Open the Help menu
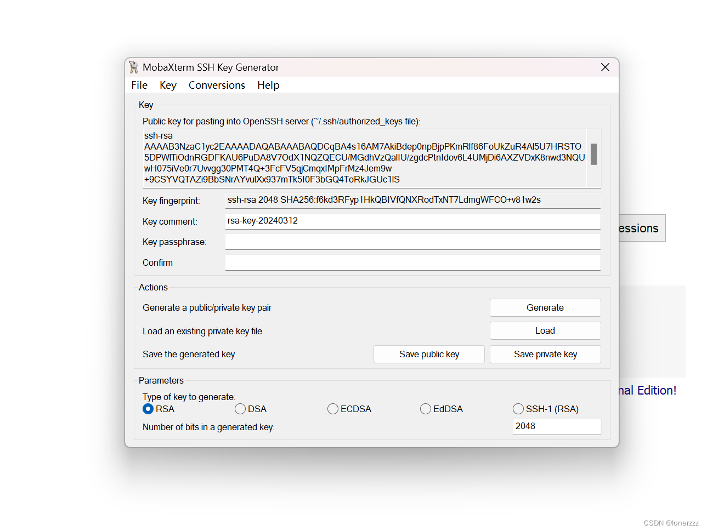 coord(268,85)
